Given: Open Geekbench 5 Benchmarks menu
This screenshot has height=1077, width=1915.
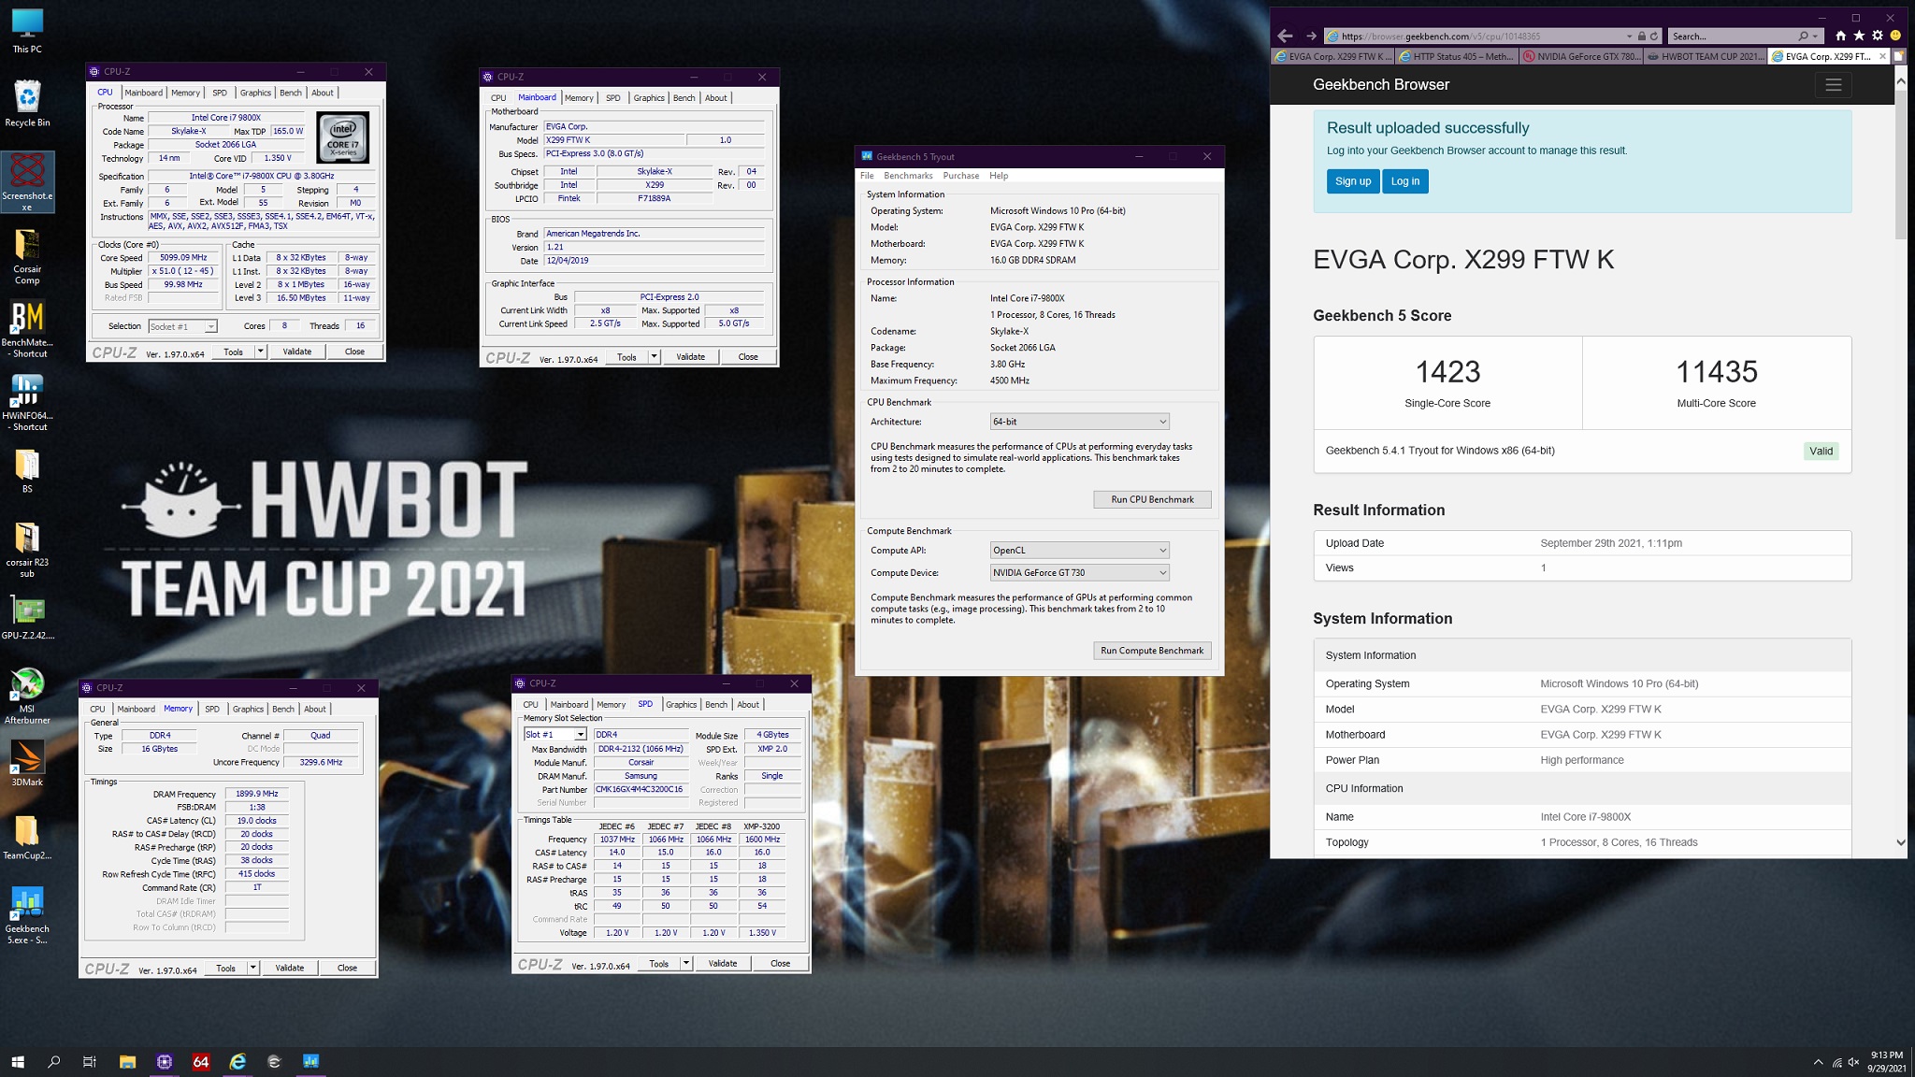Looking at the screenshot, I should point(908,176).
